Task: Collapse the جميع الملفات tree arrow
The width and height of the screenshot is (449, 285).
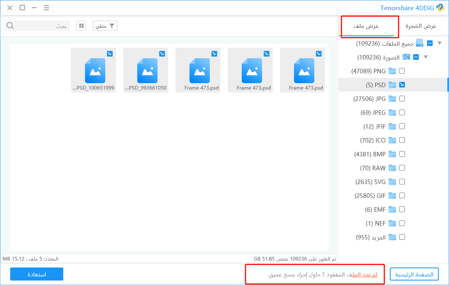Action: (x=440, y=43)
